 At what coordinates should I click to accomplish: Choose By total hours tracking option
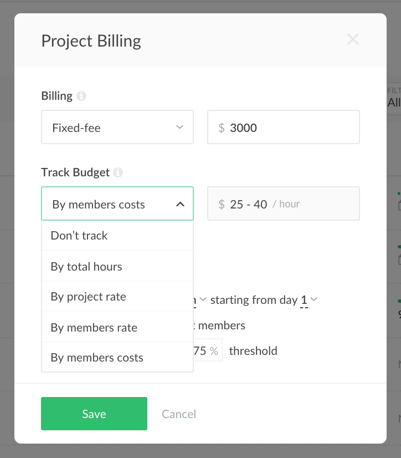point(86,266)
